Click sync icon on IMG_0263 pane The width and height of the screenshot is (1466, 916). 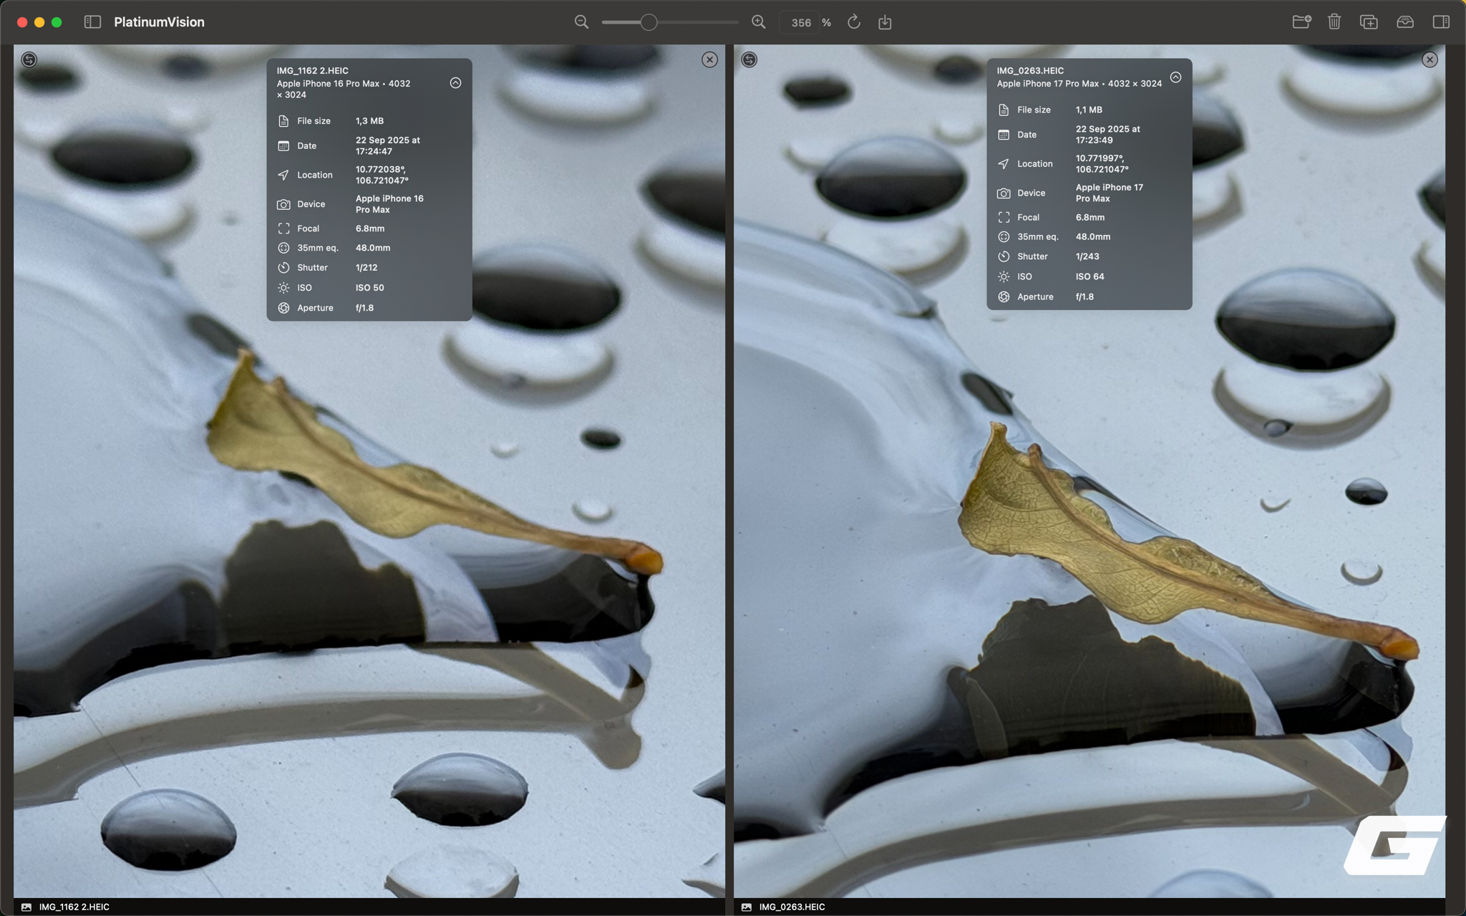(x=749, y=59)
